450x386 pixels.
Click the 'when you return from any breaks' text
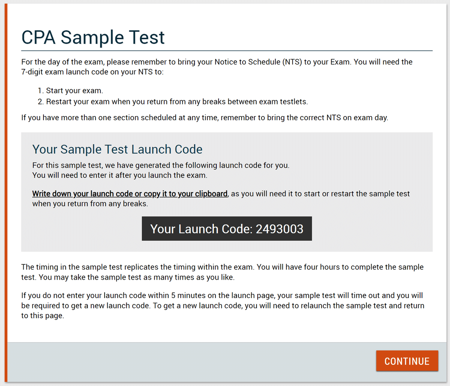90,204
